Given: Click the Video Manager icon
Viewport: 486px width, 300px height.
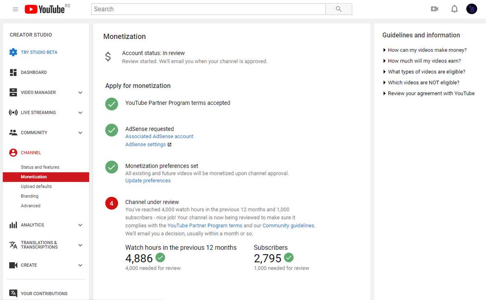Looking at the screenshot, I should (x=13, y=92).
